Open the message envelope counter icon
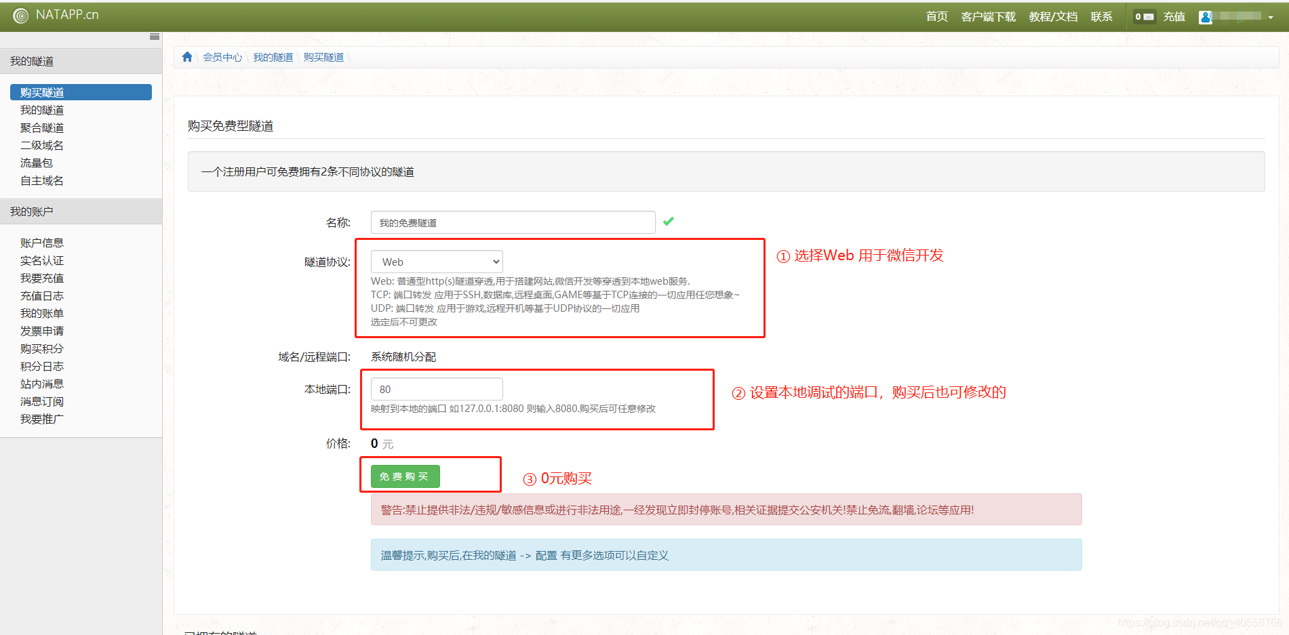The height and width of the screenshot is (635, 1289). point(1145,17)
